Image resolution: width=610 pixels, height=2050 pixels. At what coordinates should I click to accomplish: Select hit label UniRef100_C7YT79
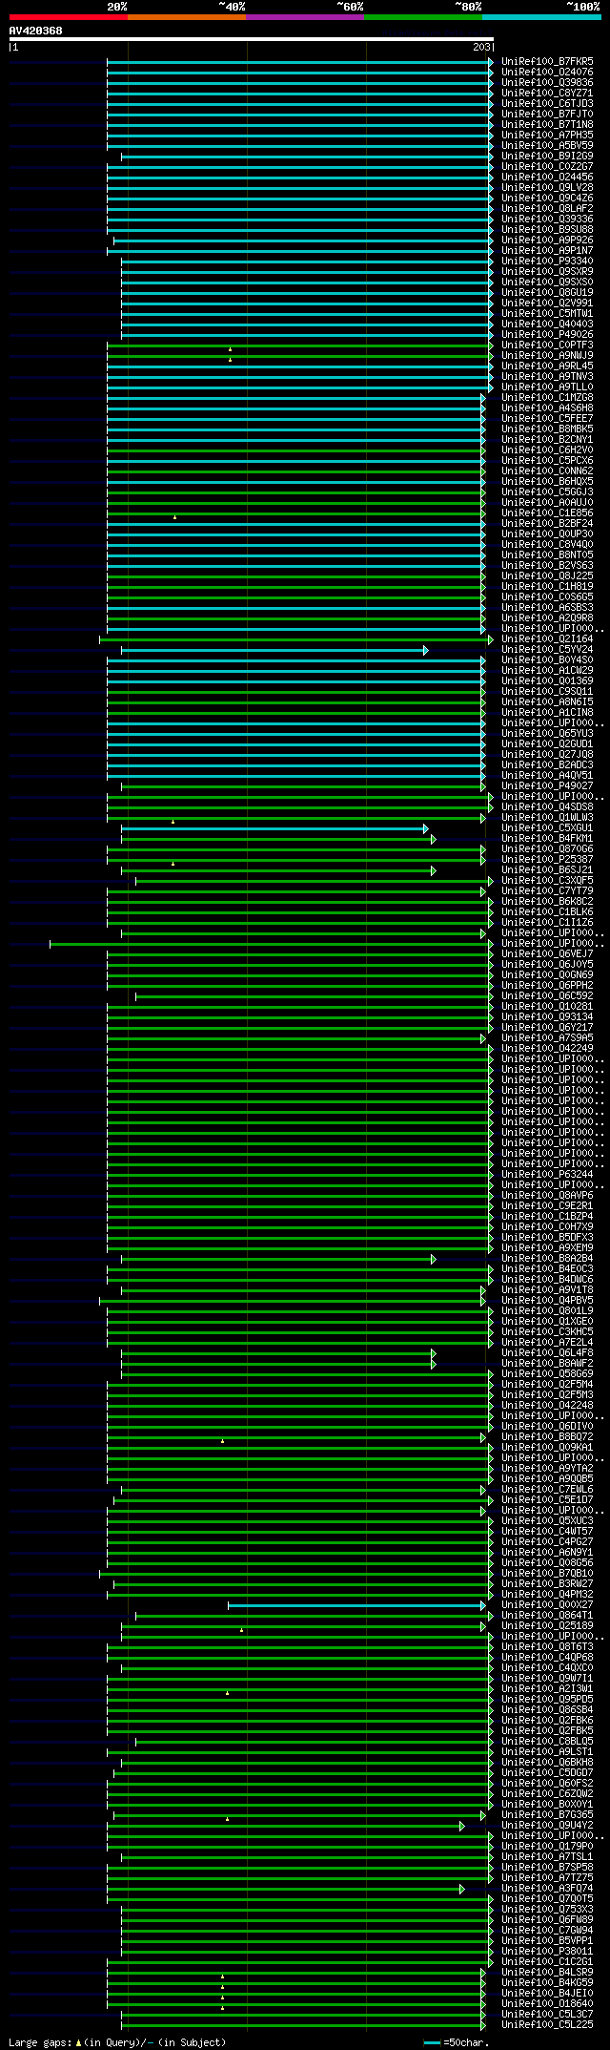point(547,891)
